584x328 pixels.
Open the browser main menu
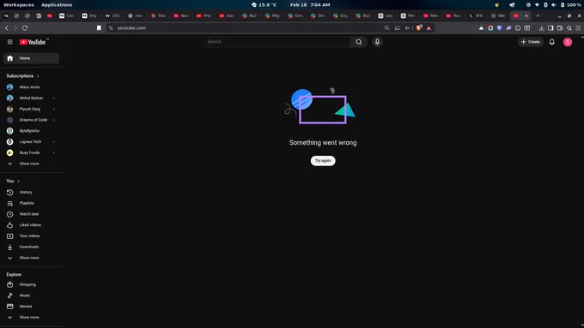click(578, 28)
